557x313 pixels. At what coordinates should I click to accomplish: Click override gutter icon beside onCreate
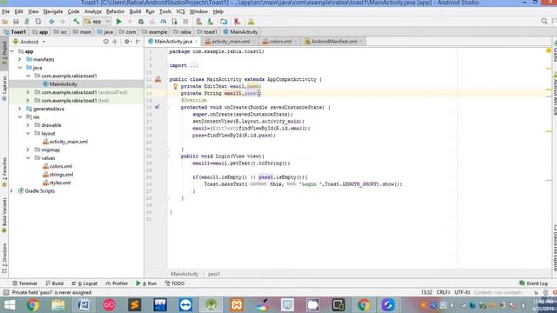click(x=157, y=107)
